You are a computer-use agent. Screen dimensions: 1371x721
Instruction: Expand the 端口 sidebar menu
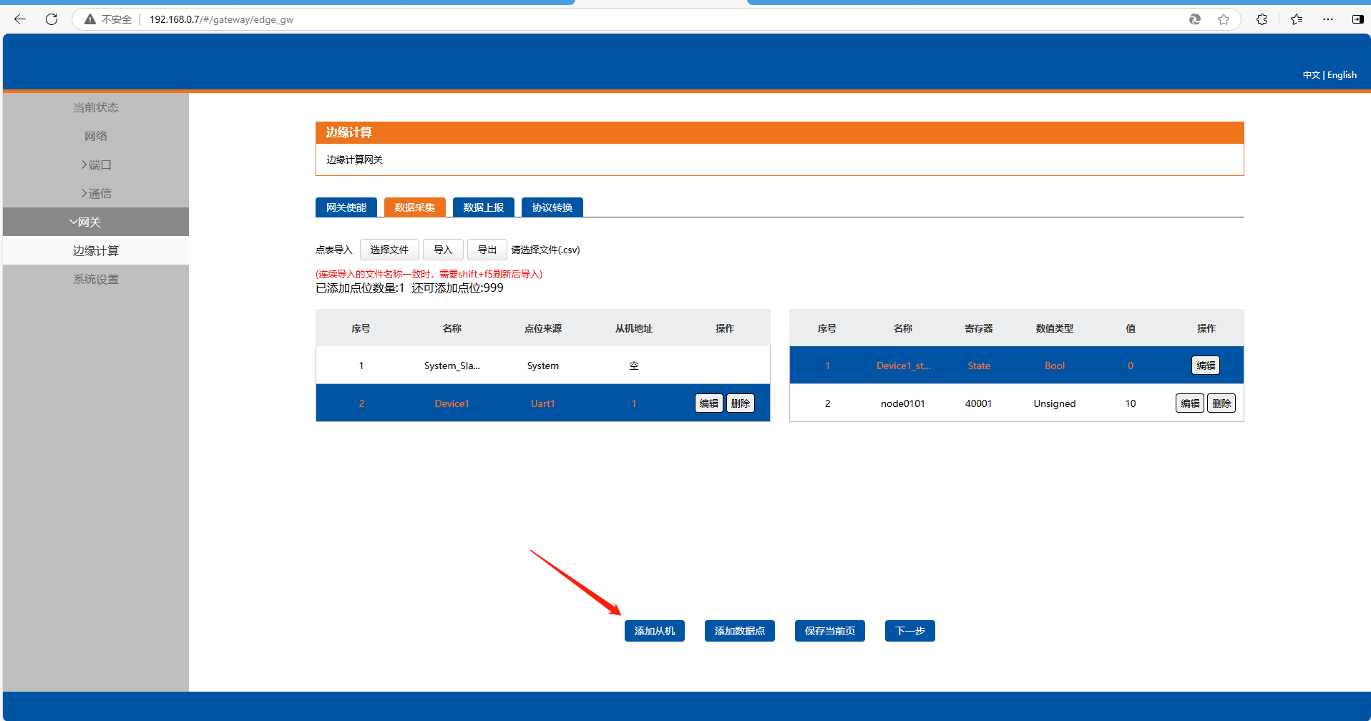(96, 165)
